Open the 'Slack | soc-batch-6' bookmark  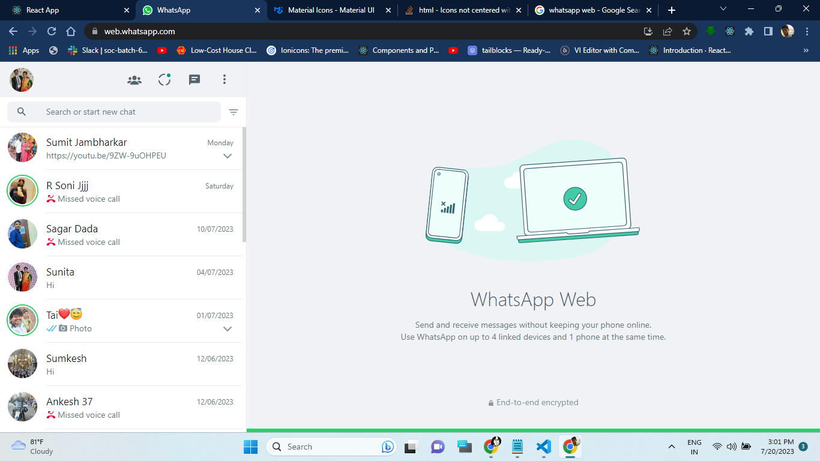pyautogui.click(x=107, y=50)
